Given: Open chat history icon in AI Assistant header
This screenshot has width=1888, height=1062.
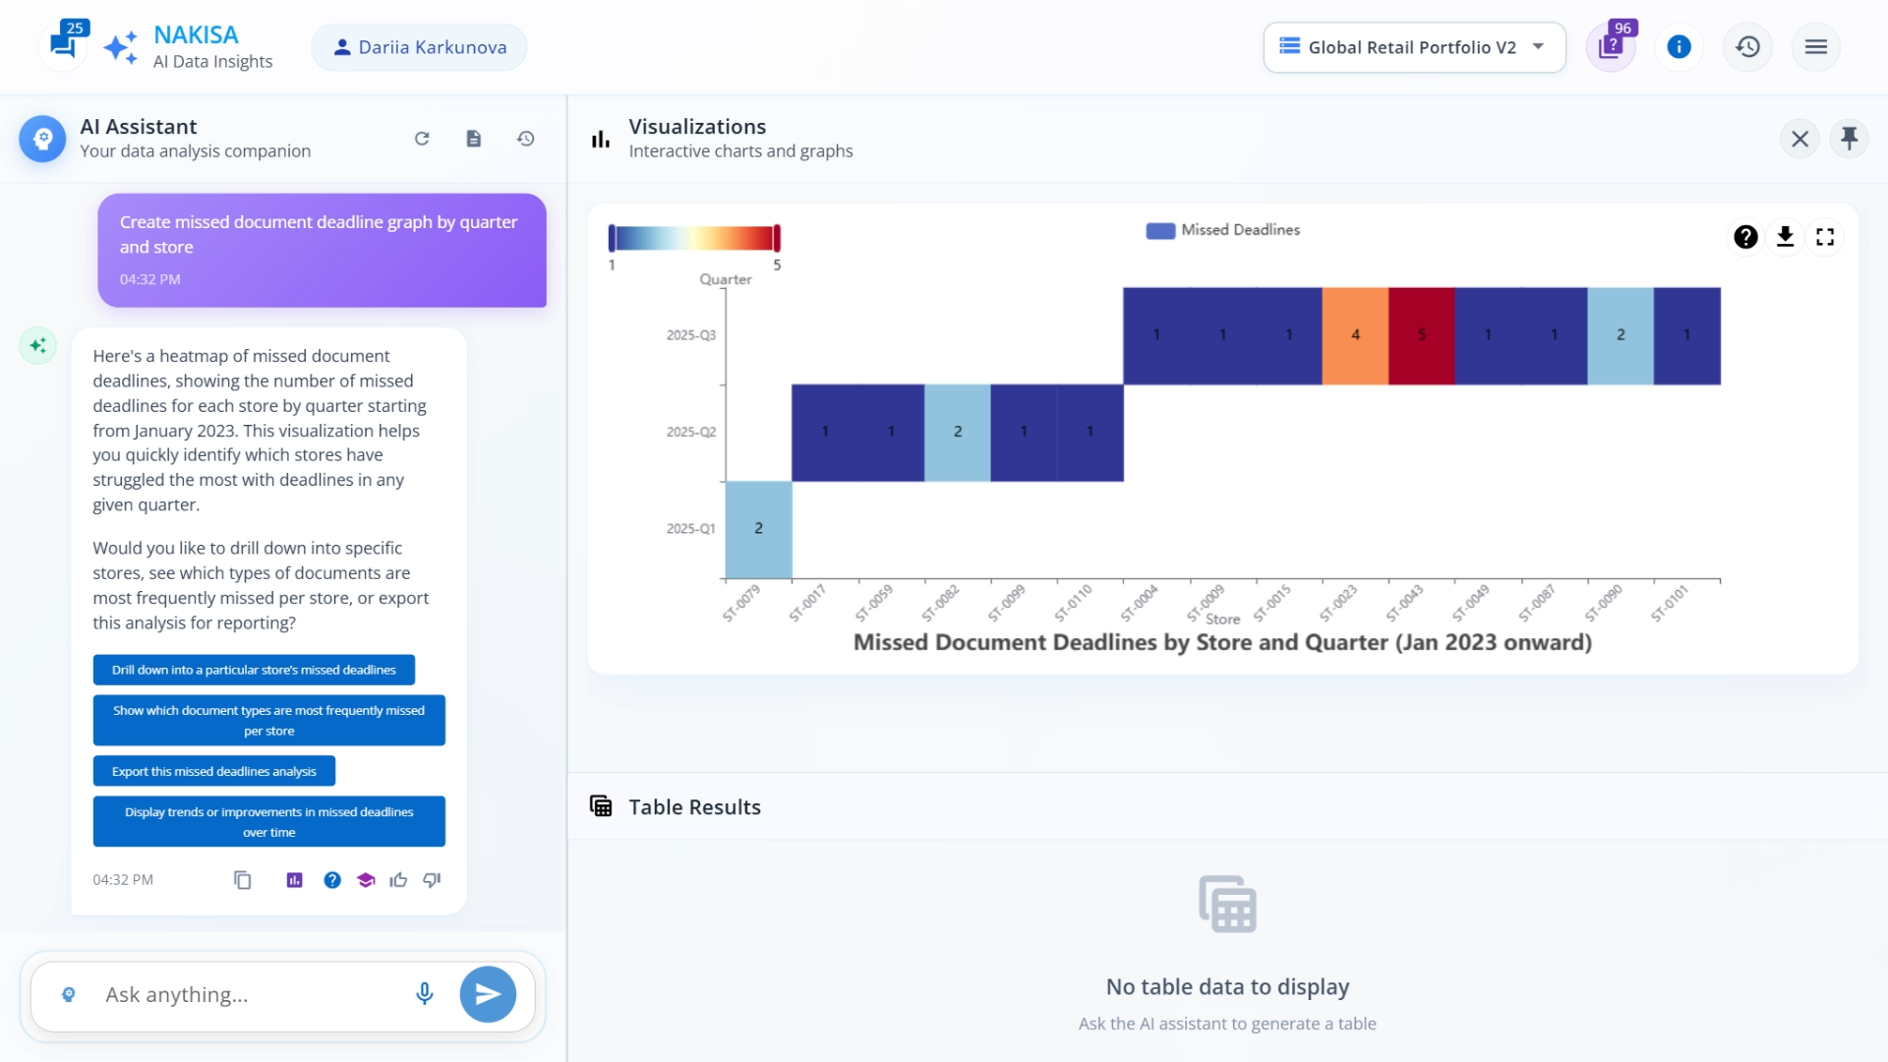Looking at the screenshot, I should click(x=526, y=139).
